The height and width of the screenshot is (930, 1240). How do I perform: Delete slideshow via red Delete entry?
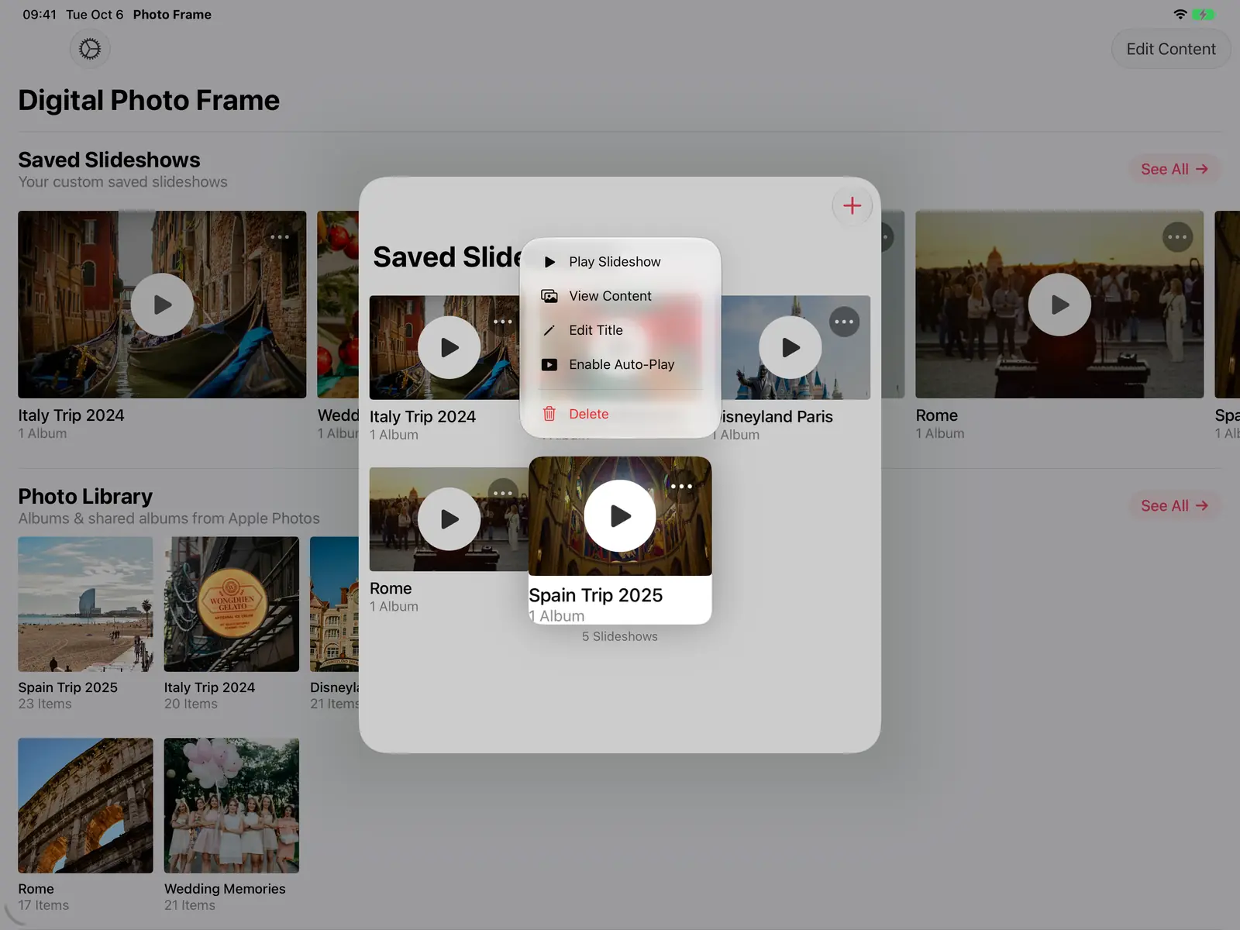620,414
